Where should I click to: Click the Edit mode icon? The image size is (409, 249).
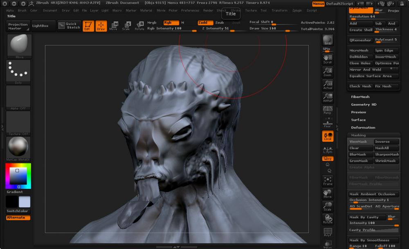[x=88, y=26]
